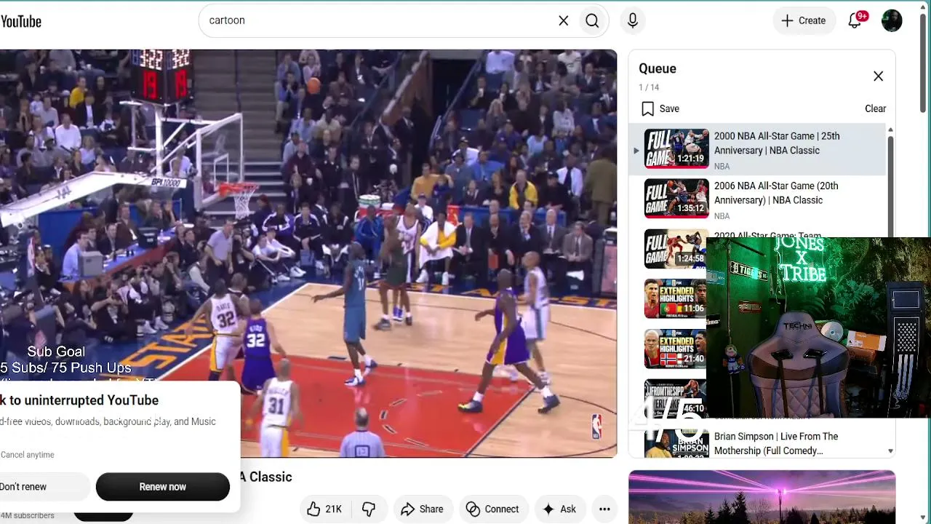Play the 11:06 Extended Highlights thumbnail
The image size is (931, 524).
pyautogui.click(x=675, y=299)
